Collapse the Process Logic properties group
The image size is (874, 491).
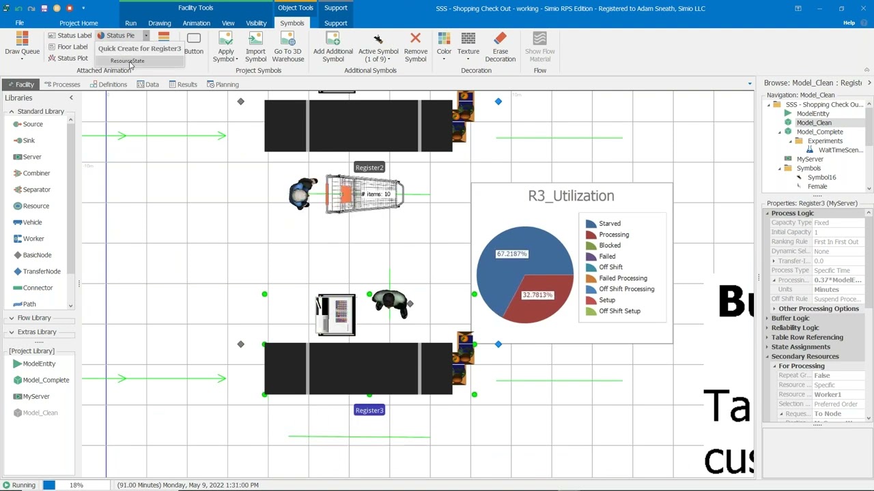point(767,213)
